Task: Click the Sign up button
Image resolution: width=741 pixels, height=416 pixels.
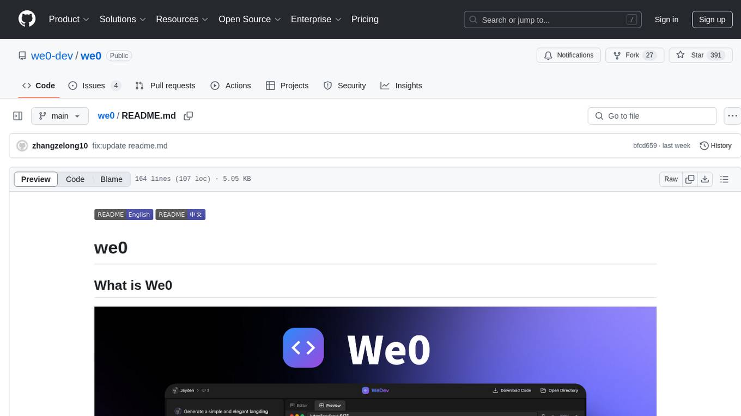Action: pyautogui.click(x=712, y=20)
